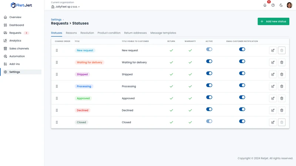Open the Message templates tab

(163, 33)
